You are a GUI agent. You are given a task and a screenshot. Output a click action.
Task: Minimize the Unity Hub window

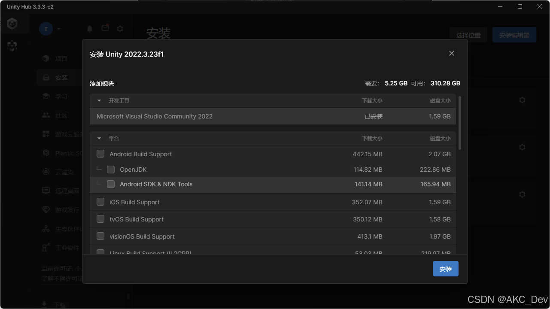[x=500, y=6]
